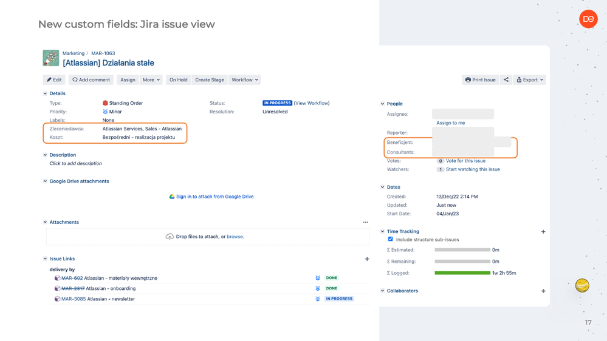Image resolution: width=607 pixels, height=341 pixels.
Task: Click the Estimated time progress bar
Action: click(462, 250)
